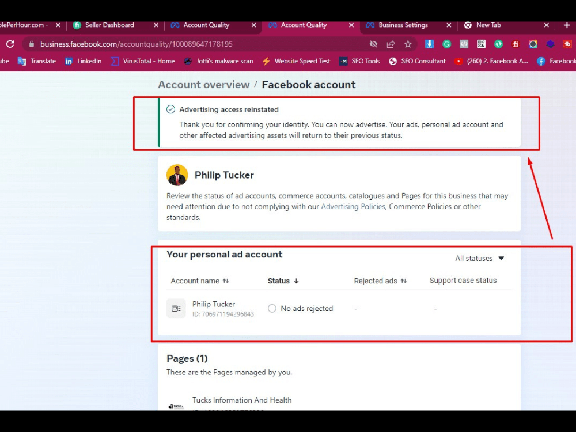The width and height of the screenshot is (576, 432).
Task: Close the Business Settings tab
Action: [x=449, y=25]
